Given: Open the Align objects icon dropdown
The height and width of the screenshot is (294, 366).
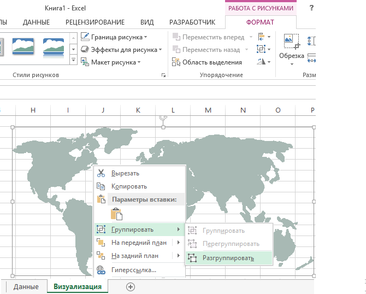Looking at the screenshot, I should point(264,37).
